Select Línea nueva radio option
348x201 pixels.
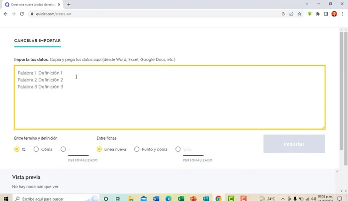click(99, 149)
